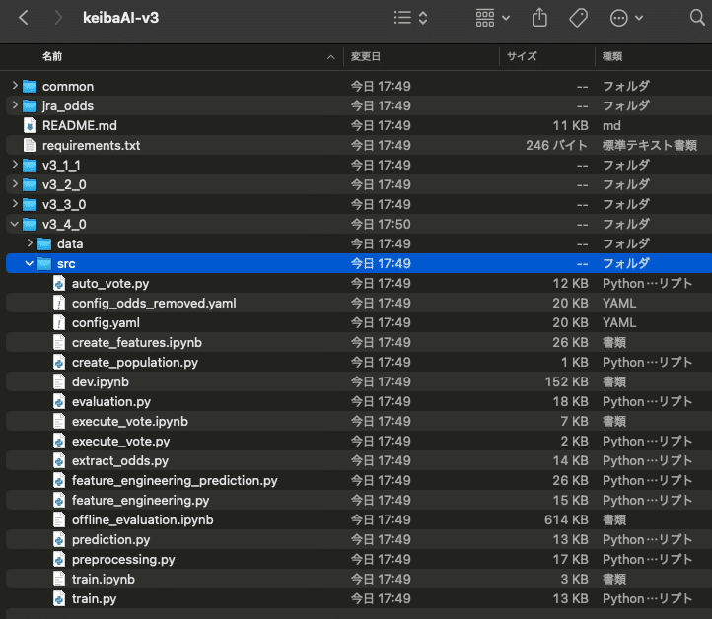Select the common folder icon
Image resolution: width=712 pixels, height=619 pixels.
pyautogui.click(x=30, y=86)
